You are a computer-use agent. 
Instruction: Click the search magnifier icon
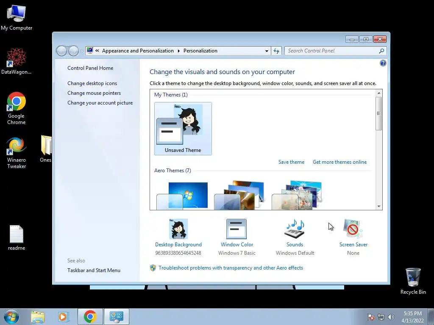tap(381, 51)
